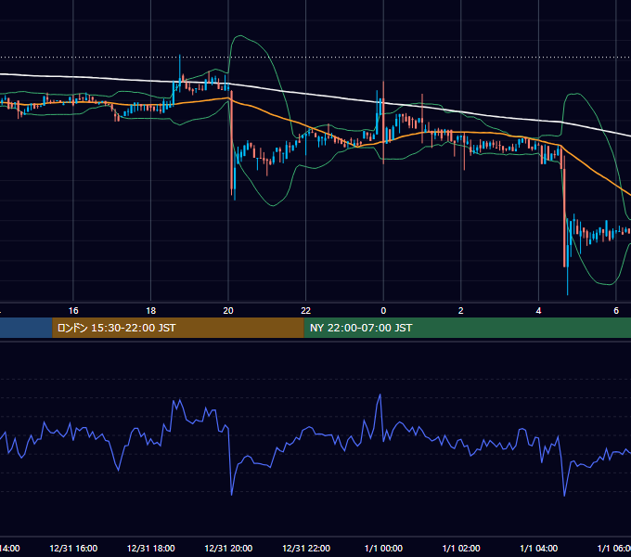
Task: Click the blue session bar before the London session
Action: [x=26, y=328]
